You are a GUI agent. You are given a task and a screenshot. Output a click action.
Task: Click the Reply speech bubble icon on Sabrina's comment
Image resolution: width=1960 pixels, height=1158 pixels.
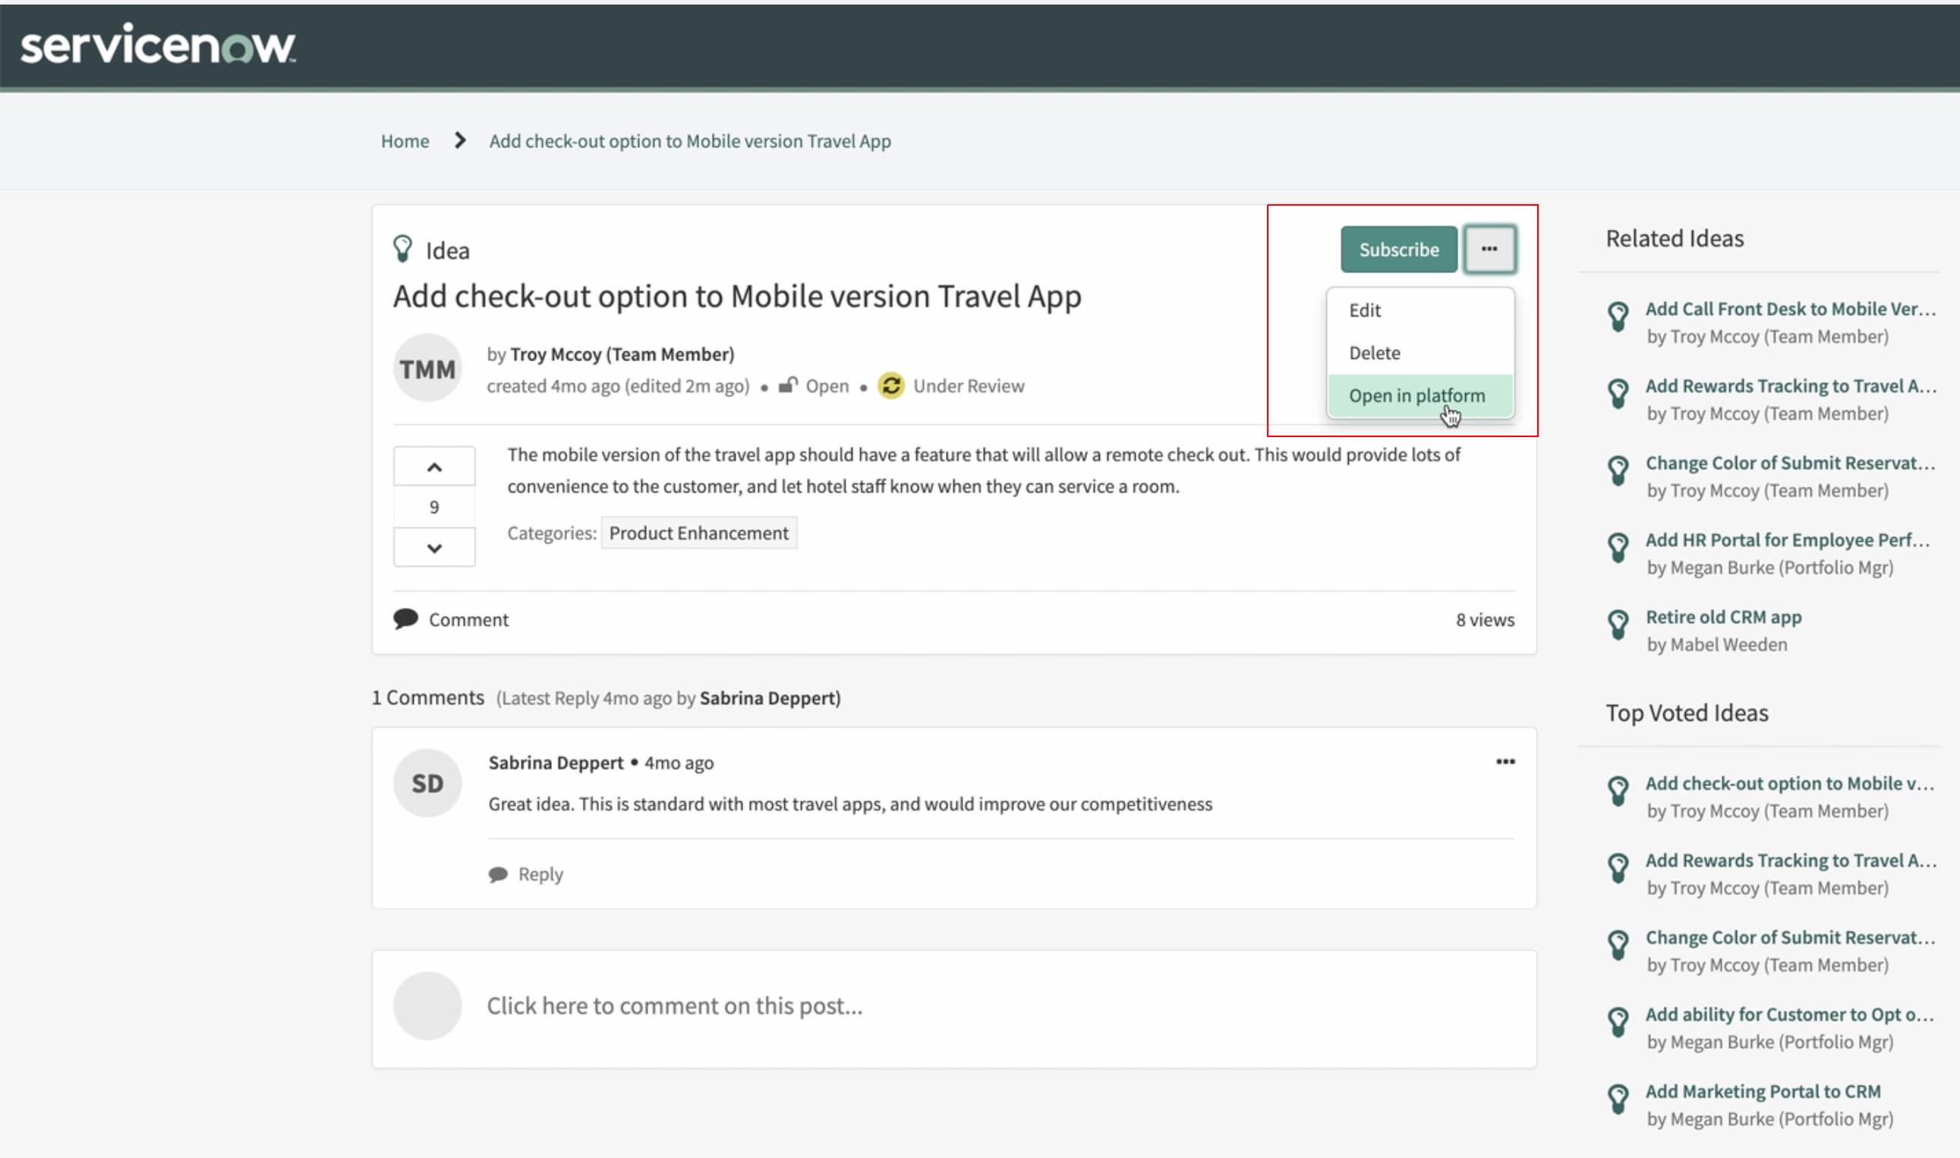coord(500,873)
